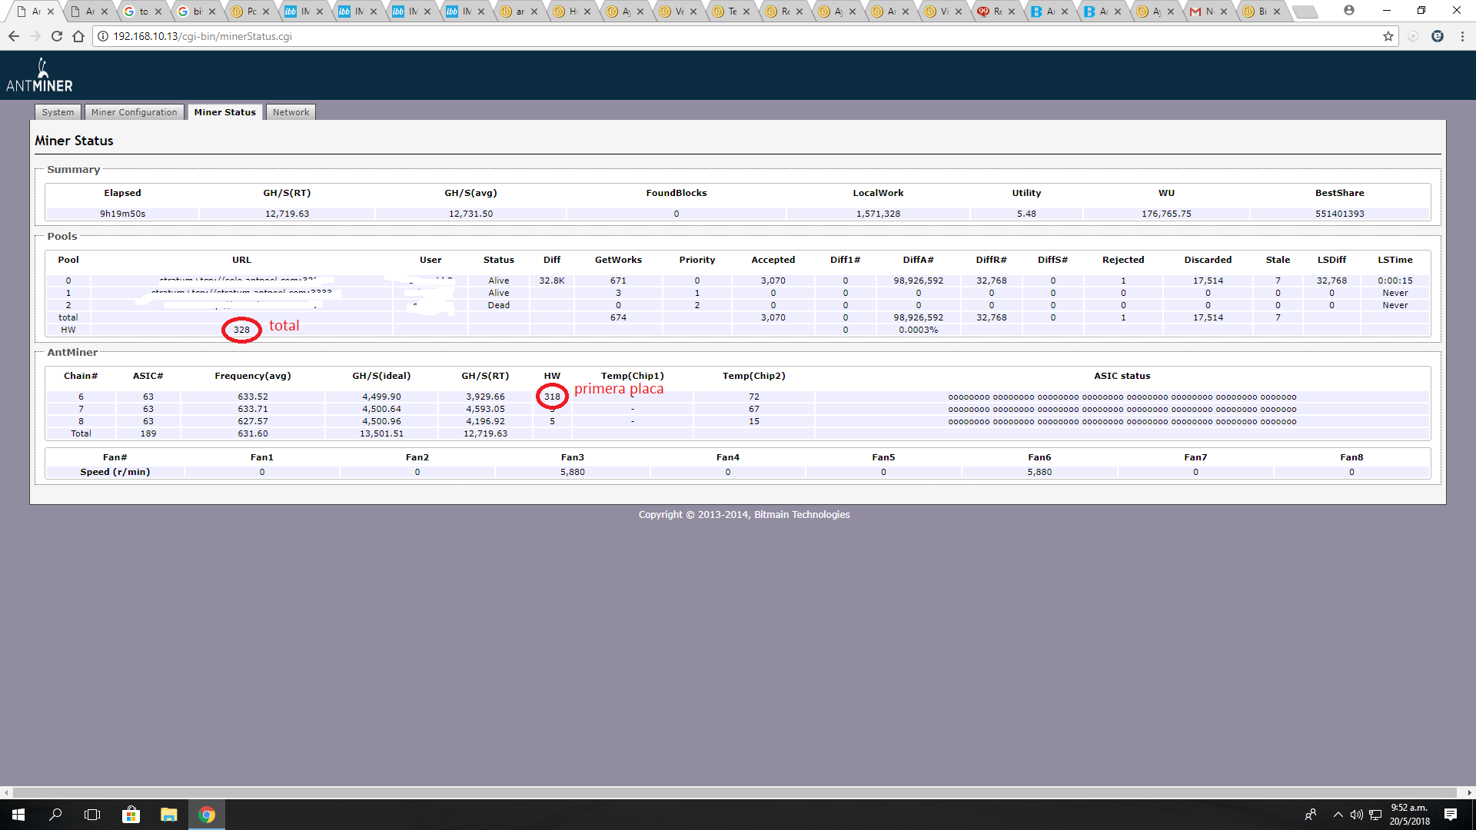Click the Chrome profile avatar icon

click(1349, 10)
